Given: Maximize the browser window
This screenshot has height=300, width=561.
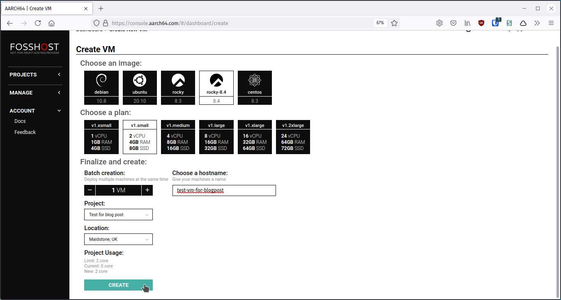Looking at the screenshot, I should [x=538, y=8].
